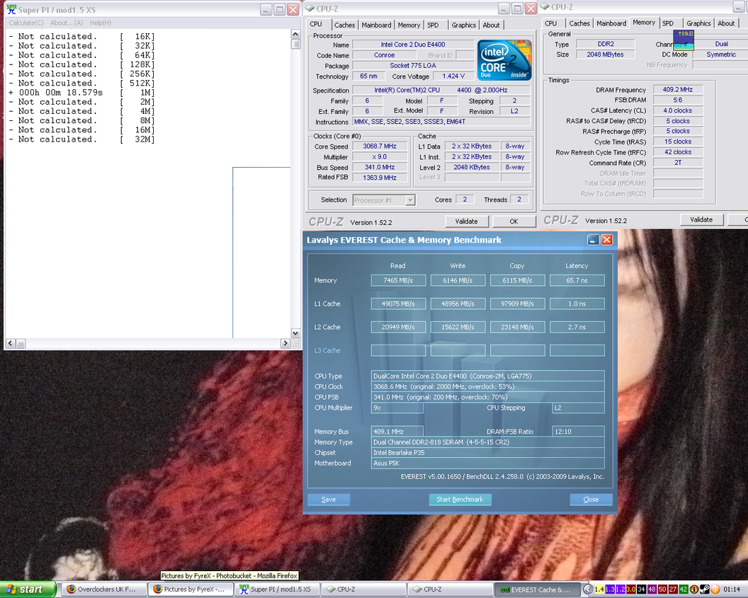The height and width of the screenshot is (598, 748).
Task: Open Mainboard tab in right CPU-Z window
Action: [x=611, y=23]
